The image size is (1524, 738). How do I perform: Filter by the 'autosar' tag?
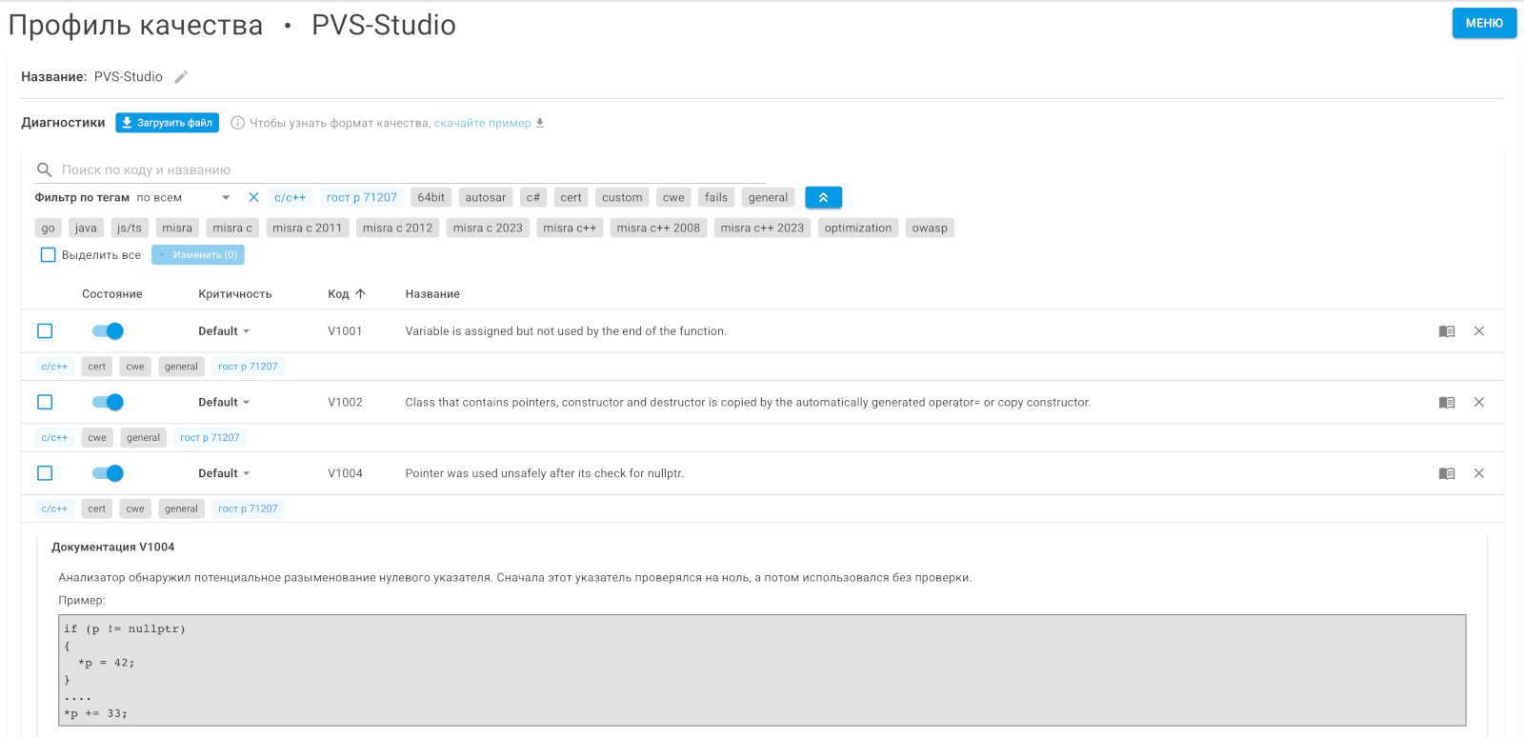[x=486, y=198]
